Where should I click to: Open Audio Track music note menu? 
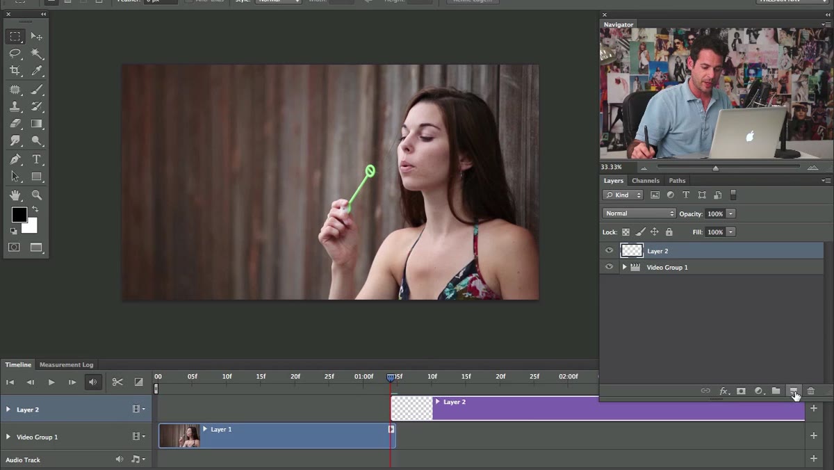[x=138, y=460]
